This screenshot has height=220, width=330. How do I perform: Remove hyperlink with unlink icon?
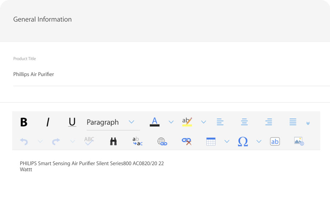(187, 142)
